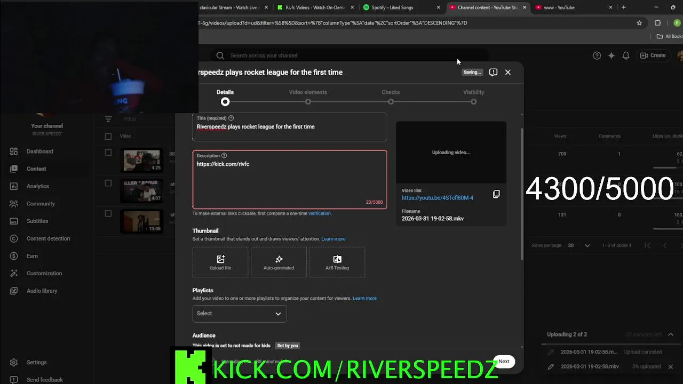The width and height of the screenshot is (683, 384).
Task: Go to the first page of results
Action: click(648, 245)
